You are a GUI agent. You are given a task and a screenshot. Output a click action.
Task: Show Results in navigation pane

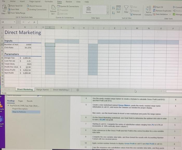(30, 101)
